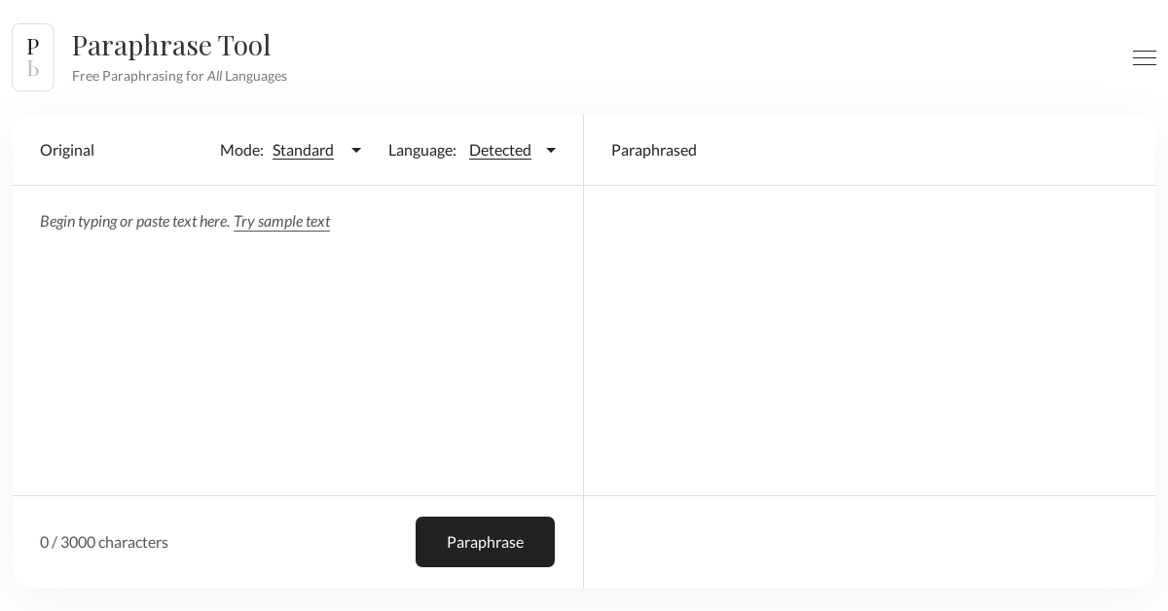This screenshot has width=1168, height=611.
Task: Select the Standard mode value
Action: click(303, 150)
